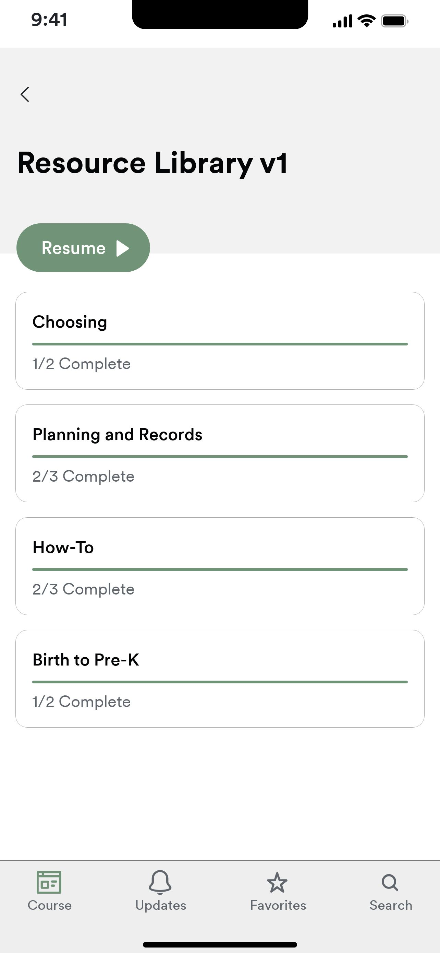
Task: Open Favorites star icon
Action: pyautogui.click(x=277, y=882)
